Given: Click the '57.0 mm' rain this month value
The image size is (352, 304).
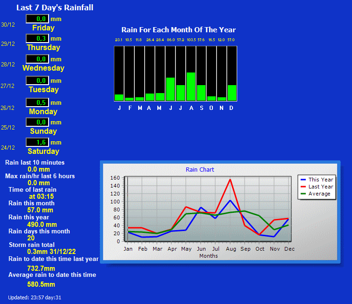Looking at the screenshot, I should click(x=40, y=210).
